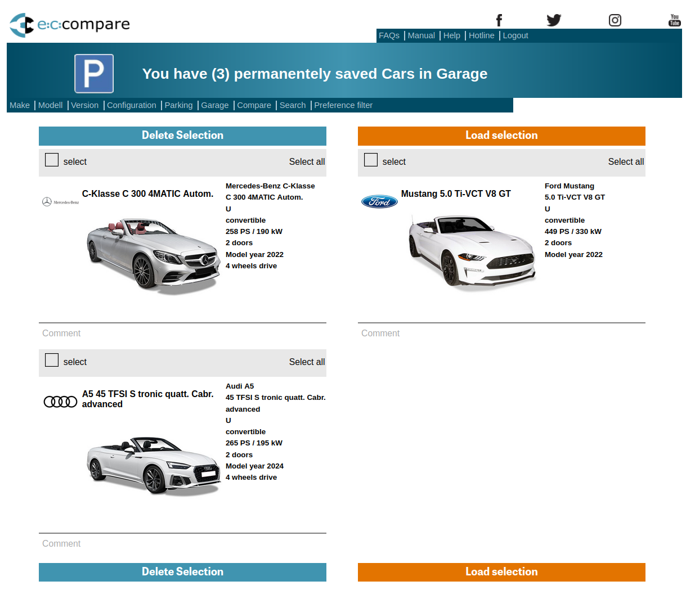Image resolution: width=686 pixels, height=590 pixels.
Task: Click Select all above the Audi A5
Action: click(x=307, y=362)
